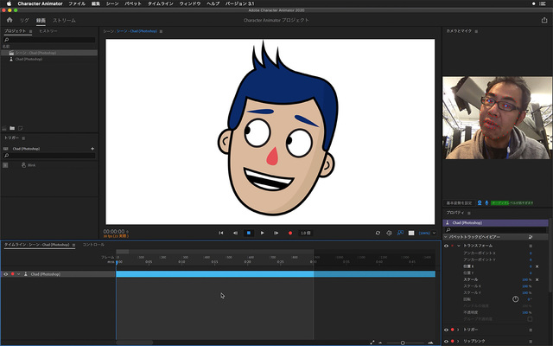Image resolution: width=553 pixels, height=346 pixels.
Task: Click the refresh scene icon below the viewport
Action: pos(378,233)
